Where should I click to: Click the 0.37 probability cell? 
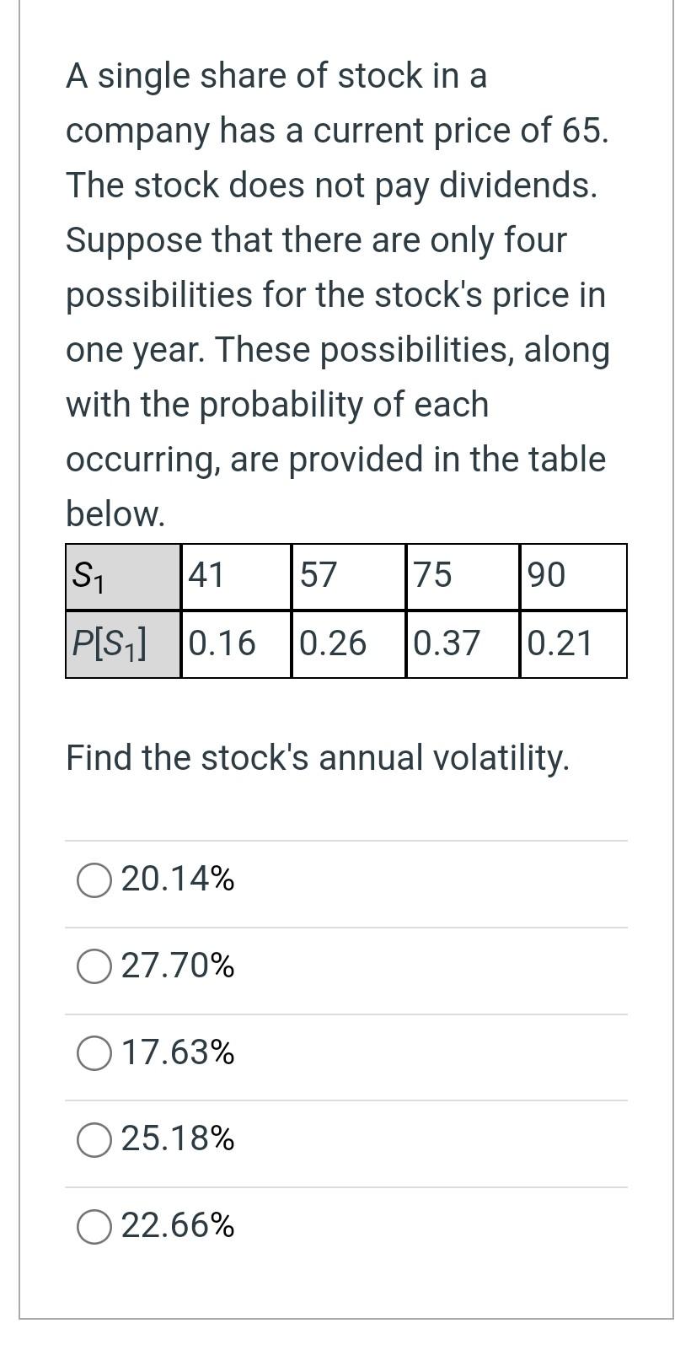[462, 643]
